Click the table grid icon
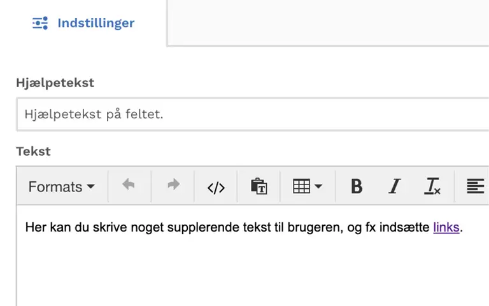The height and width of the screenshot is (306, 489). [302, 186]
